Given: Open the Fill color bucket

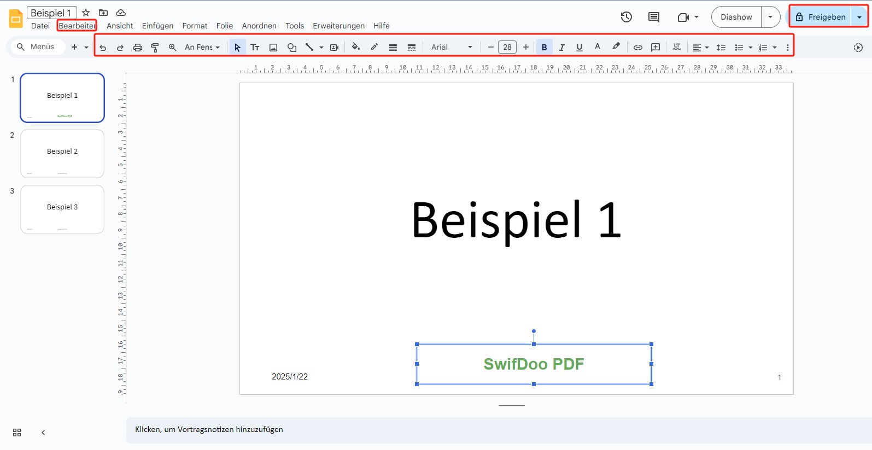Looking at the screenshot, I should pos(356,47).
